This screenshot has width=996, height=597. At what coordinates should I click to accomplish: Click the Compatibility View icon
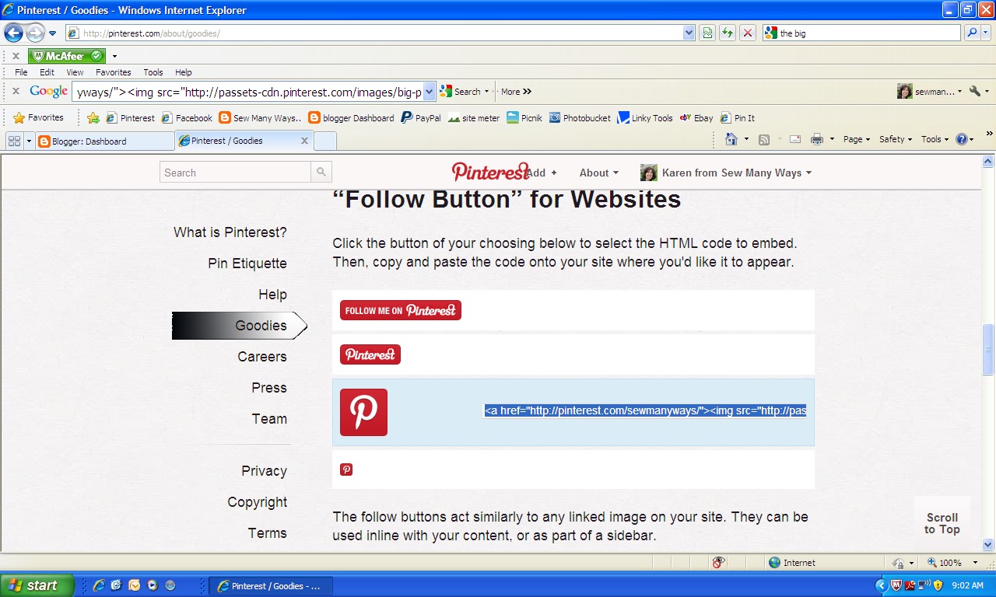(x=707, y=33)
